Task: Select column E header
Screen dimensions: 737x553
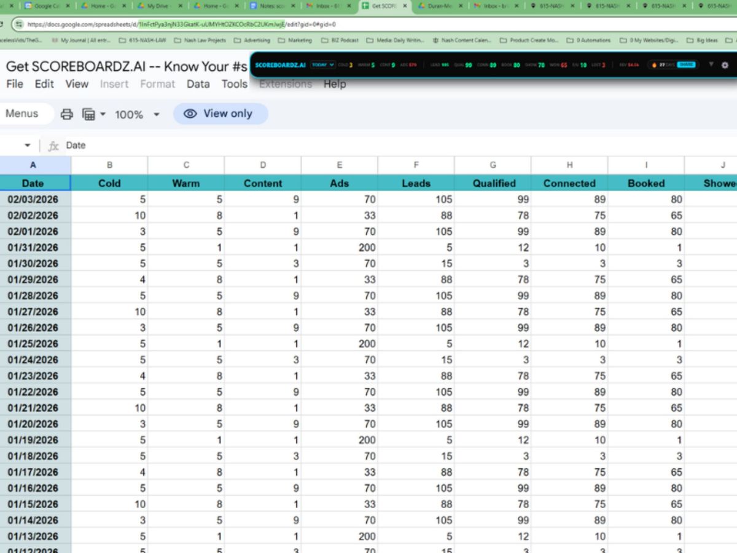Action: tap(339, 165)
